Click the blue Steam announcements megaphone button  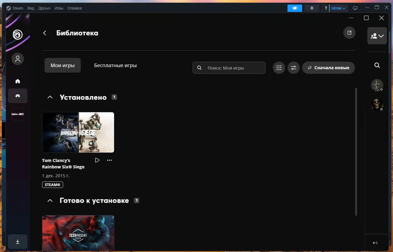click(x=295, y=8)
